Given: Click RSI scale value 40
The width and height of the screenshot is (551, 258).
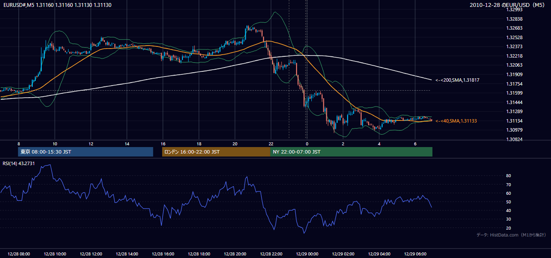Looking at the screenshot, I should point(509,210).
